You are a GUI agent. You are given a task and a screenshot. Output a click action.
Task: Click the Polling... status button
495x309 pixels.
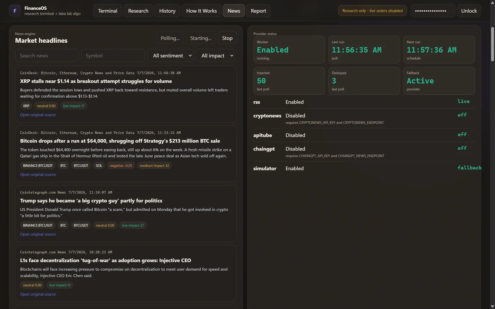click(170, 38)
